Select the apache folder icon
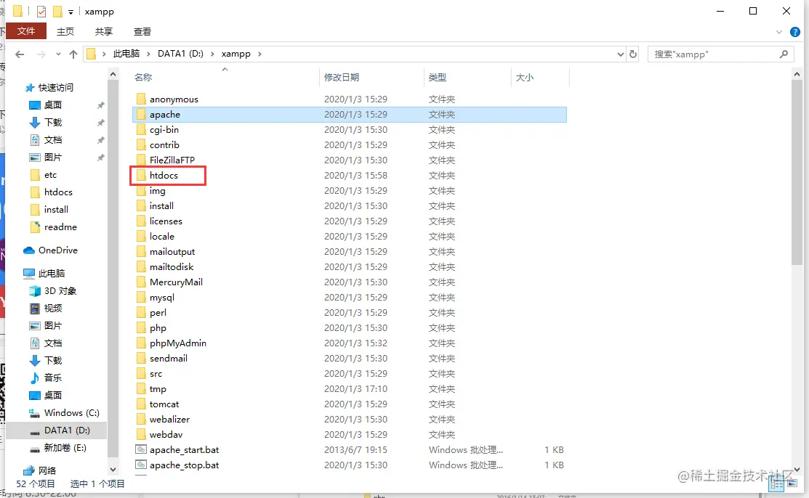809x498 pixels. [141, 114]
